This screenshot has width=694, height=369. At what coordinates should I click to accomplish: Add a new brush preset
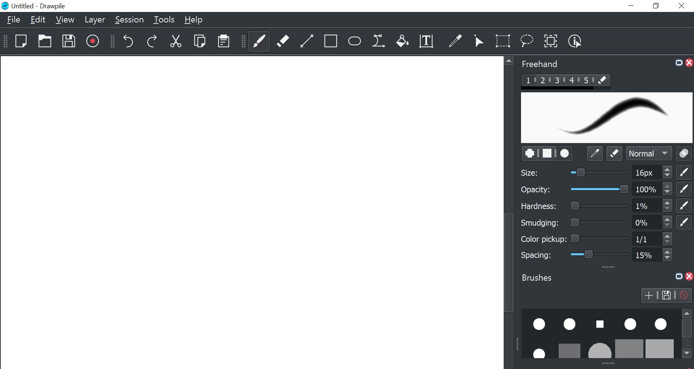649,295
